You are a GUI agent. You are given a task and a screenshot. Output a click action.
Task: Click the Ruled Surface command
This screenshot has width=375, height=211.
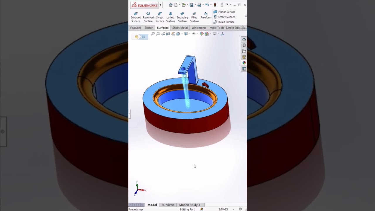coord(224,22)
